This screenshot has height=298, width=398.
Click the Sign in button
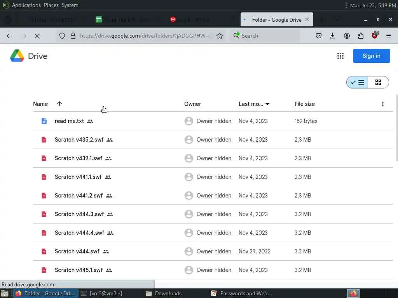point(371,56)
